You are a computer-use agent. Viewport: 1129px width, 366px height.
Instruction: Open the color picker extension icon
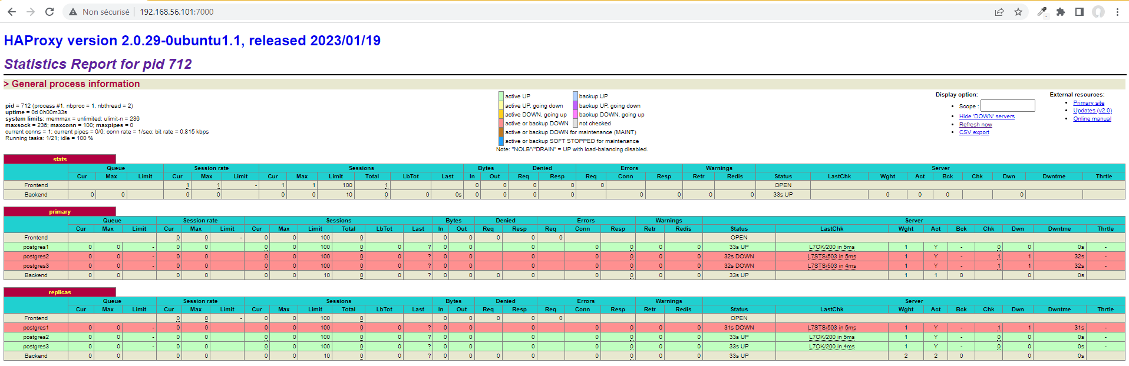[x=1042, y=12]
